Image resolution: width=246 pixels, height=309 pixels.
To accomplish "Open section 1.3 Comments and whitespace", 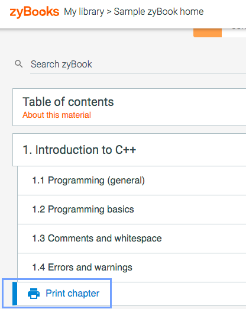I will (132, 239).
